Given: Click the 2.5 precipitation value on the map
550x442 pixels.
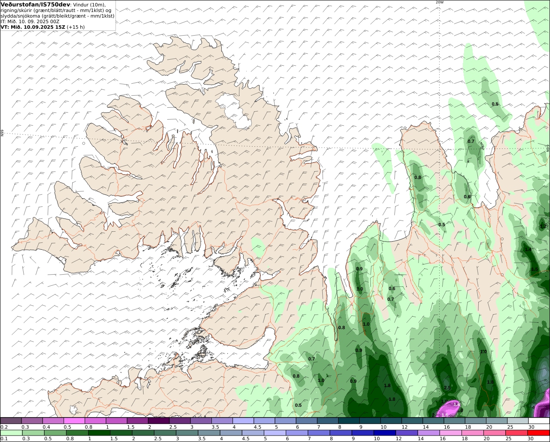Looking at the screenshot, I should tap(447, 388).
